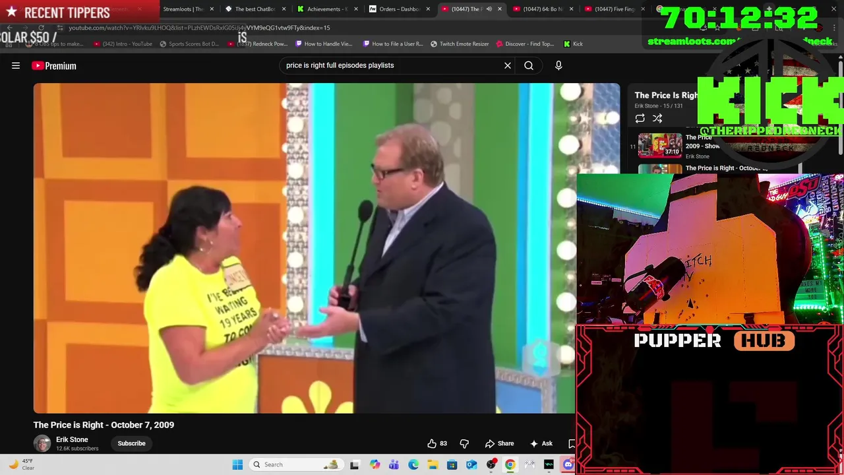Open Windows Start menu

[x=237, y=464]
